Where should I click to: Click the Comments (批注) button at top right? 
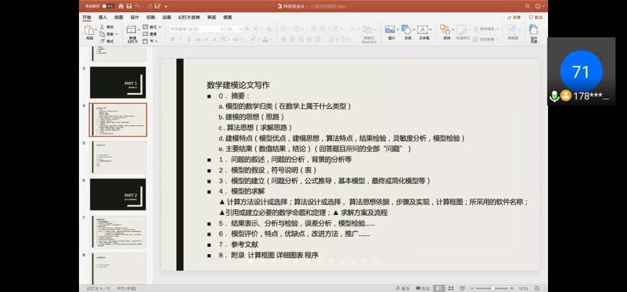tap(535, 18)
